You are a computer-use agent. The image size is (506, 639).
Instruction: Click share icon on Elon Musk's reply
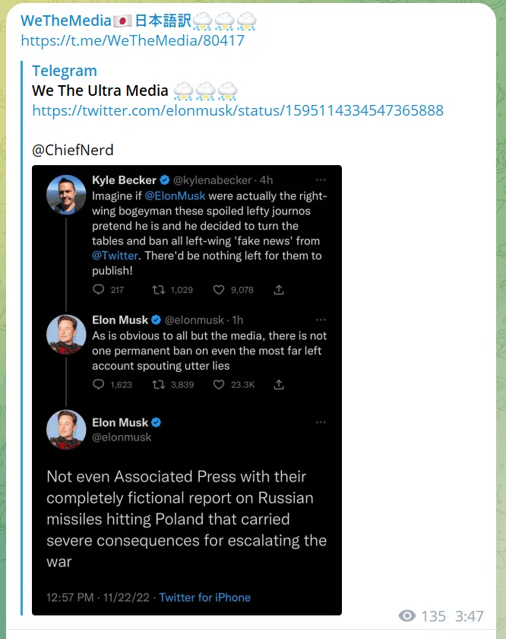[279, 384]
